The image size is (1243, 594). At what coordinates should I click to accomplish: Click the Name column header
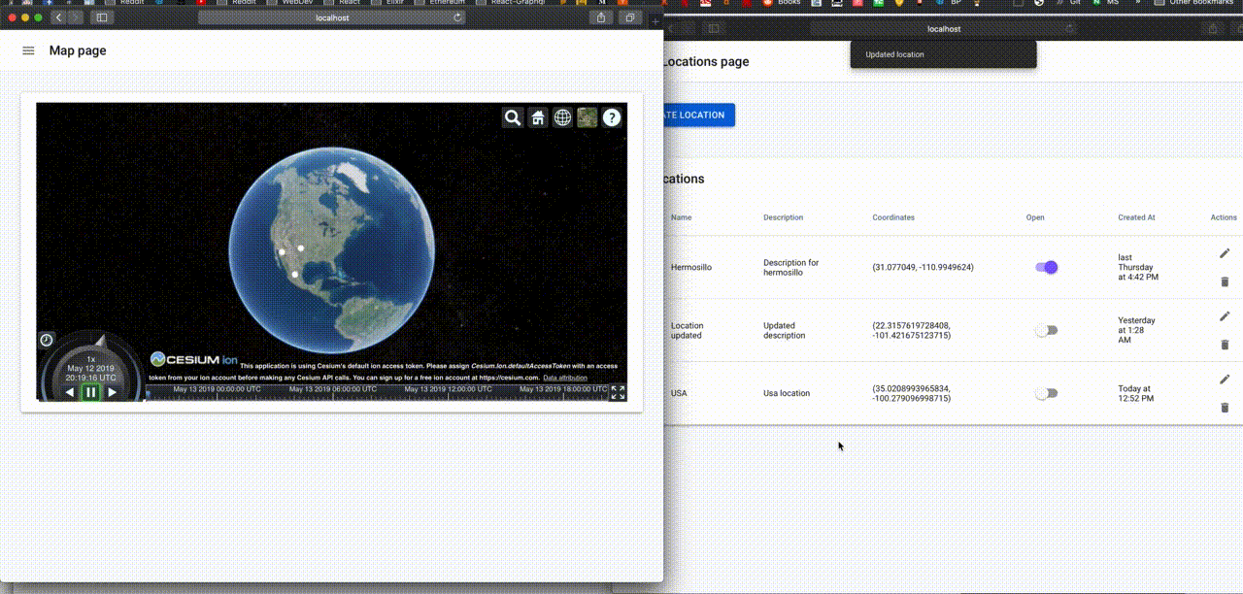click(682, 217)
